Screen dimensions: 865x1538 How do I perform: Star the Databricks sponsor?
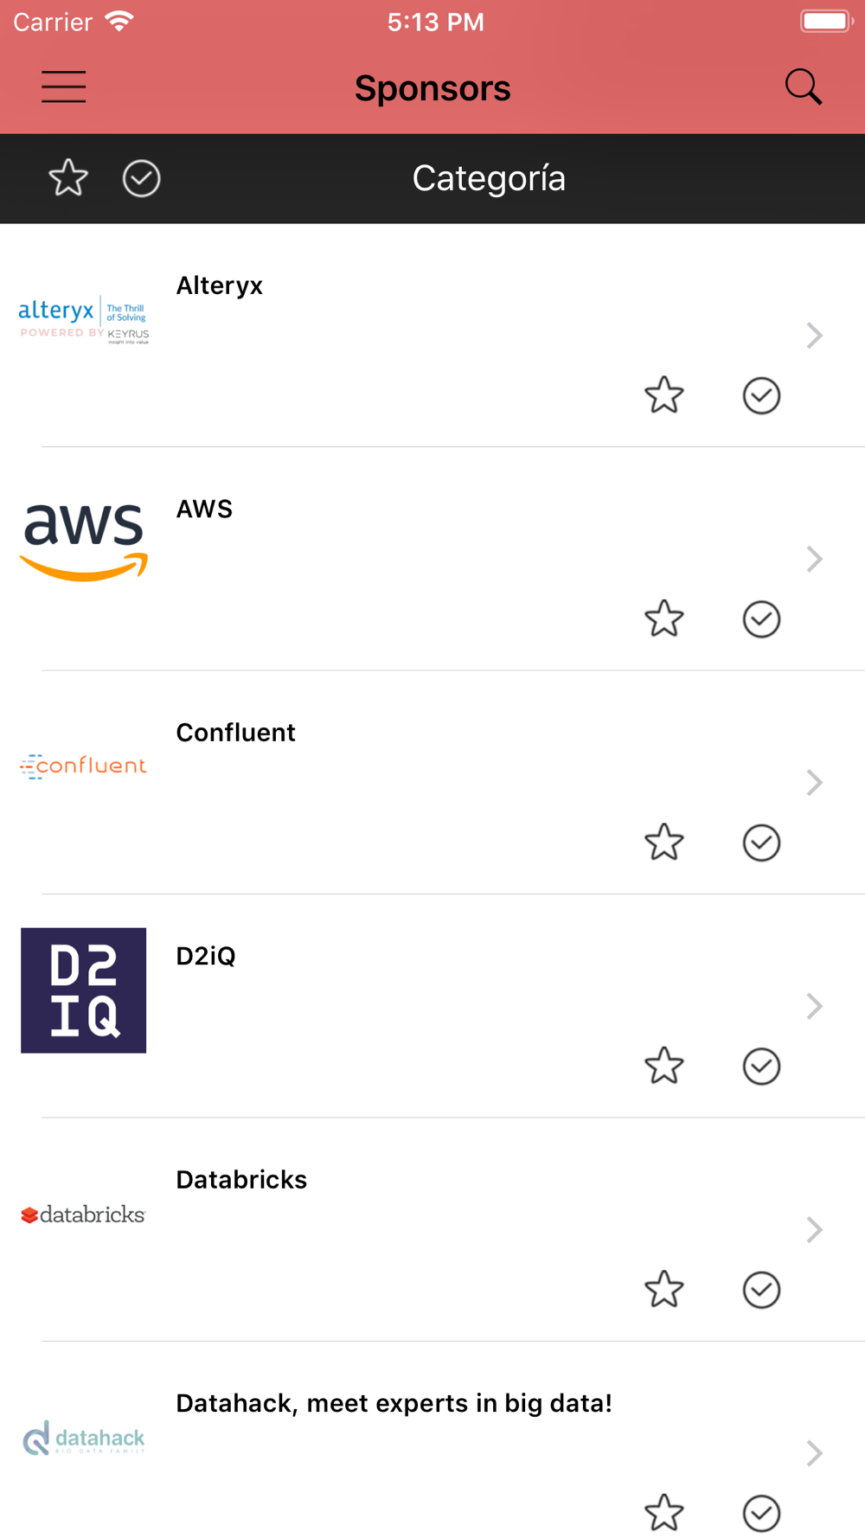tap(664, 1290)
